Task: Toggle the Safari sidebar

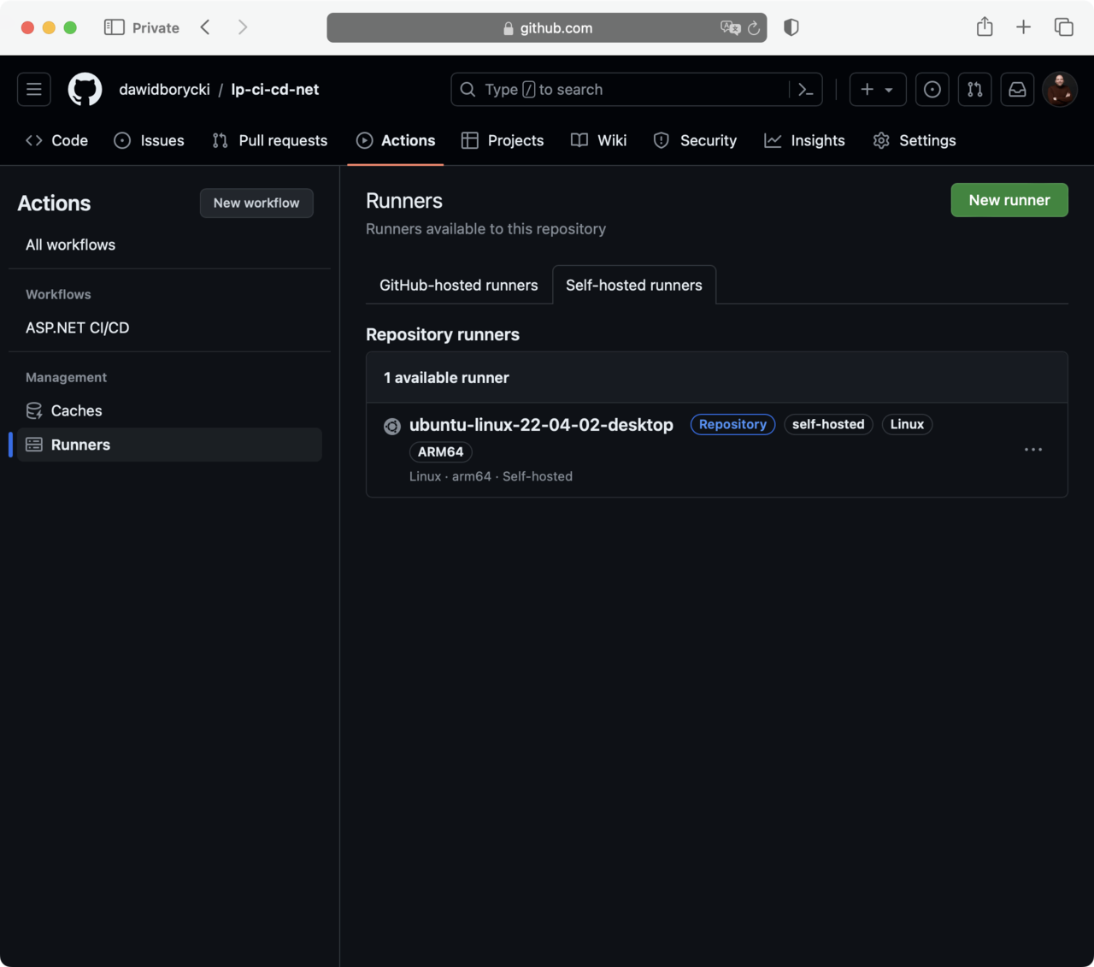Action: tap(114, 27)
